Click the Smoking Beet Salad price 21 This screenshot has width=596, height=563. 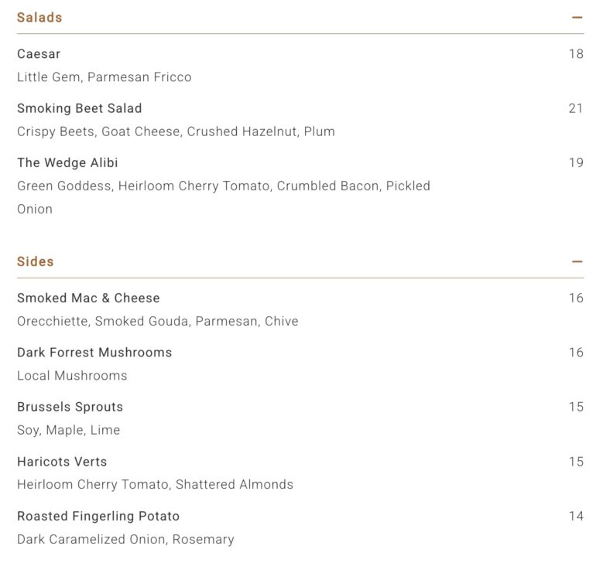tap(576, 108)
